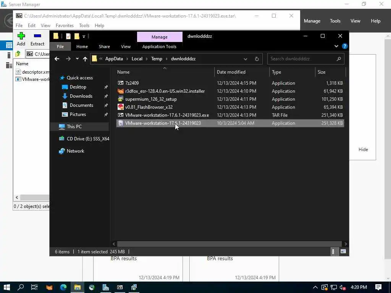This screenshot has width=391, height=293.
Task: Select descriptor.xml in 7-Zip list
Action: point(32,72)
